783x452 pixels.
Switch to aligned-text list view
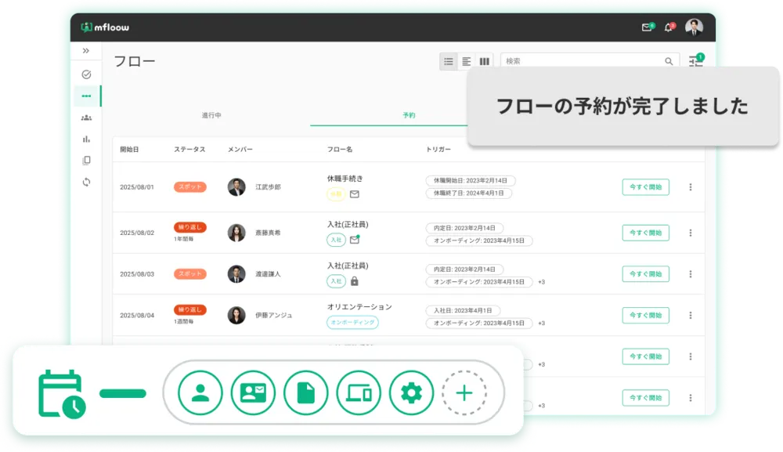[x=467, y=61]
